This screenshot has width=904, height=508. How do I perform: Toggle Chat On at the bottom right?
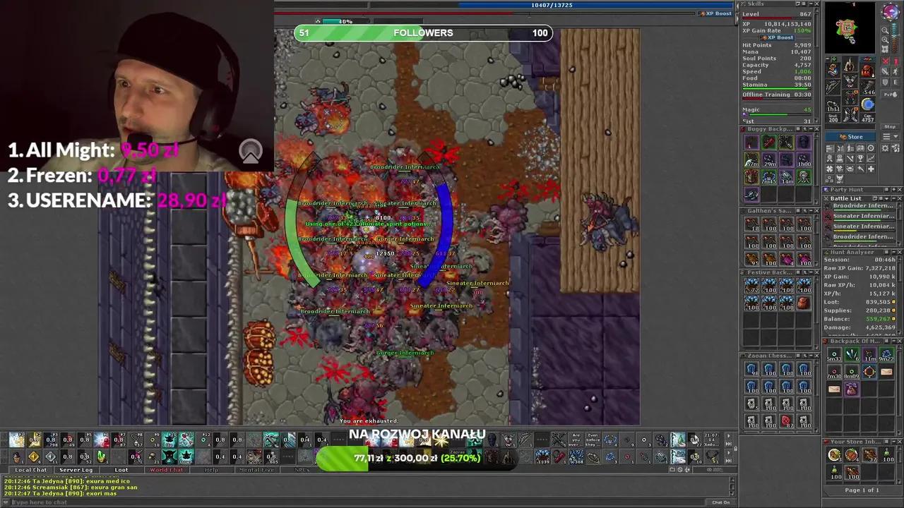coord(720,502)
